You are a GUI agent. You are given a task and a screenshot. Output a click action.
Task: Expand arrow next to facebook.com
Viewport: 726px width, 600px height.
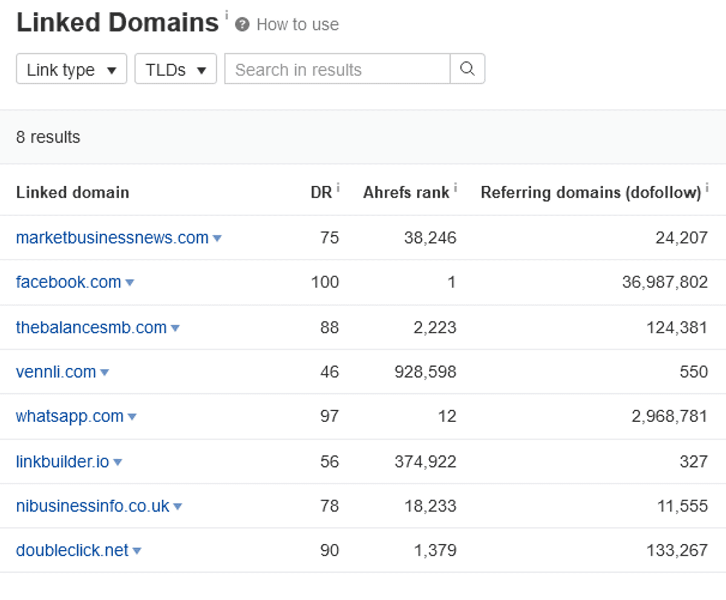tap(129, 283)
